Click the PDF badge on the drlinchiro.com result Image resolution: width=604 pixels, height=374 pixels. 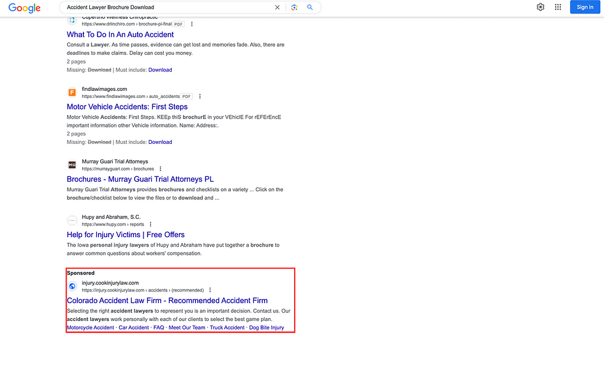pos(178,24)
